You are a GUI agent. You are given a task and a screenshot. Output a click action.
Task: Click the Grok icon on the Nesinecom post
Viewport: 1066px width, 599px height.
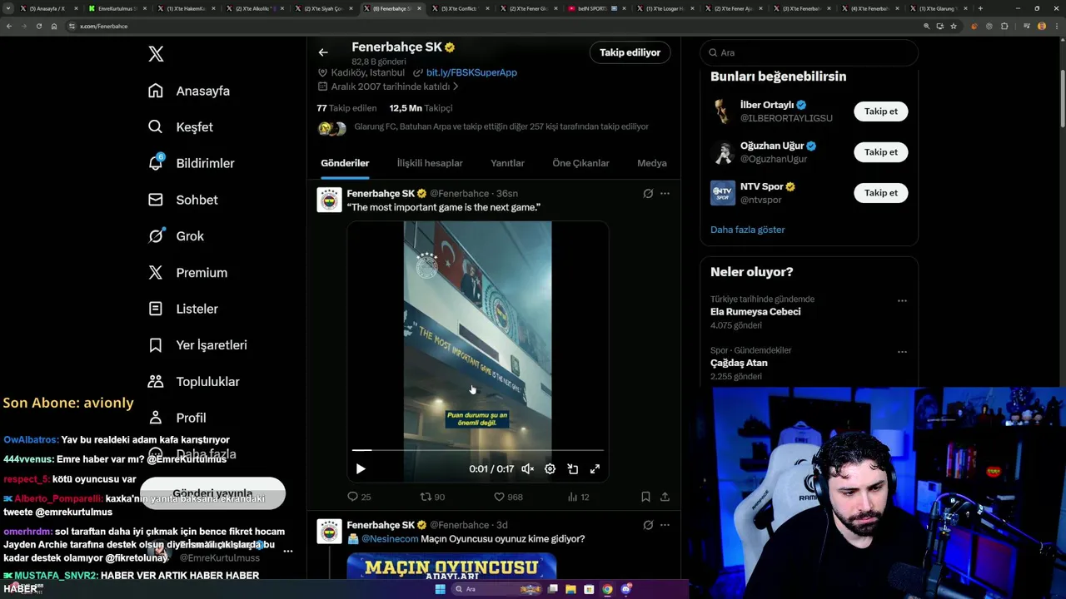coord(648,525)
